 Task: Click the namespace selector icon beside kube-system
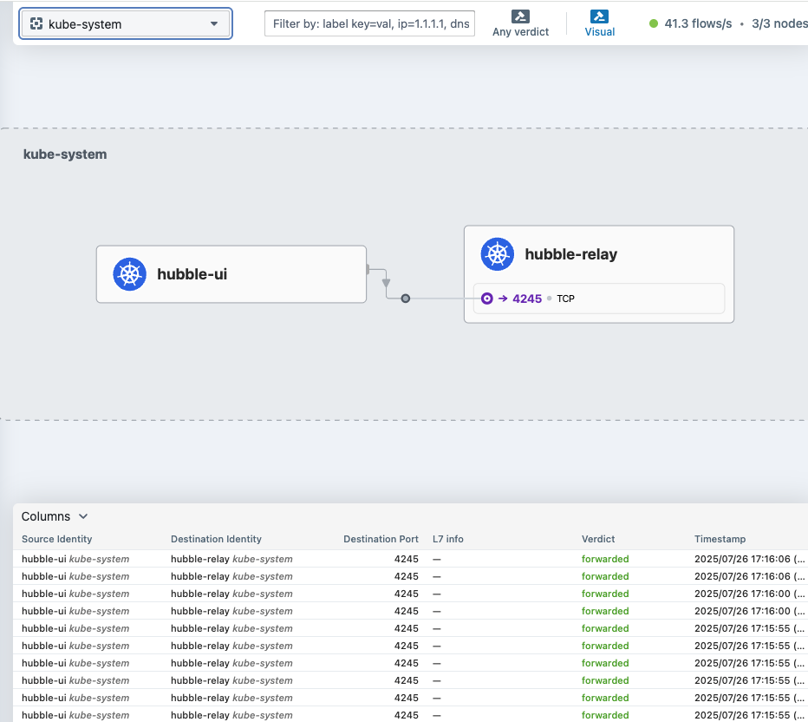[36, 23]
